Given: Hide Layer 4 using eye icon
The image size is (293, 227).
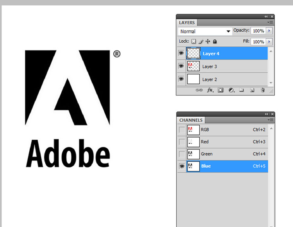Looking at the screenshot, I should [x=181, y=53].
